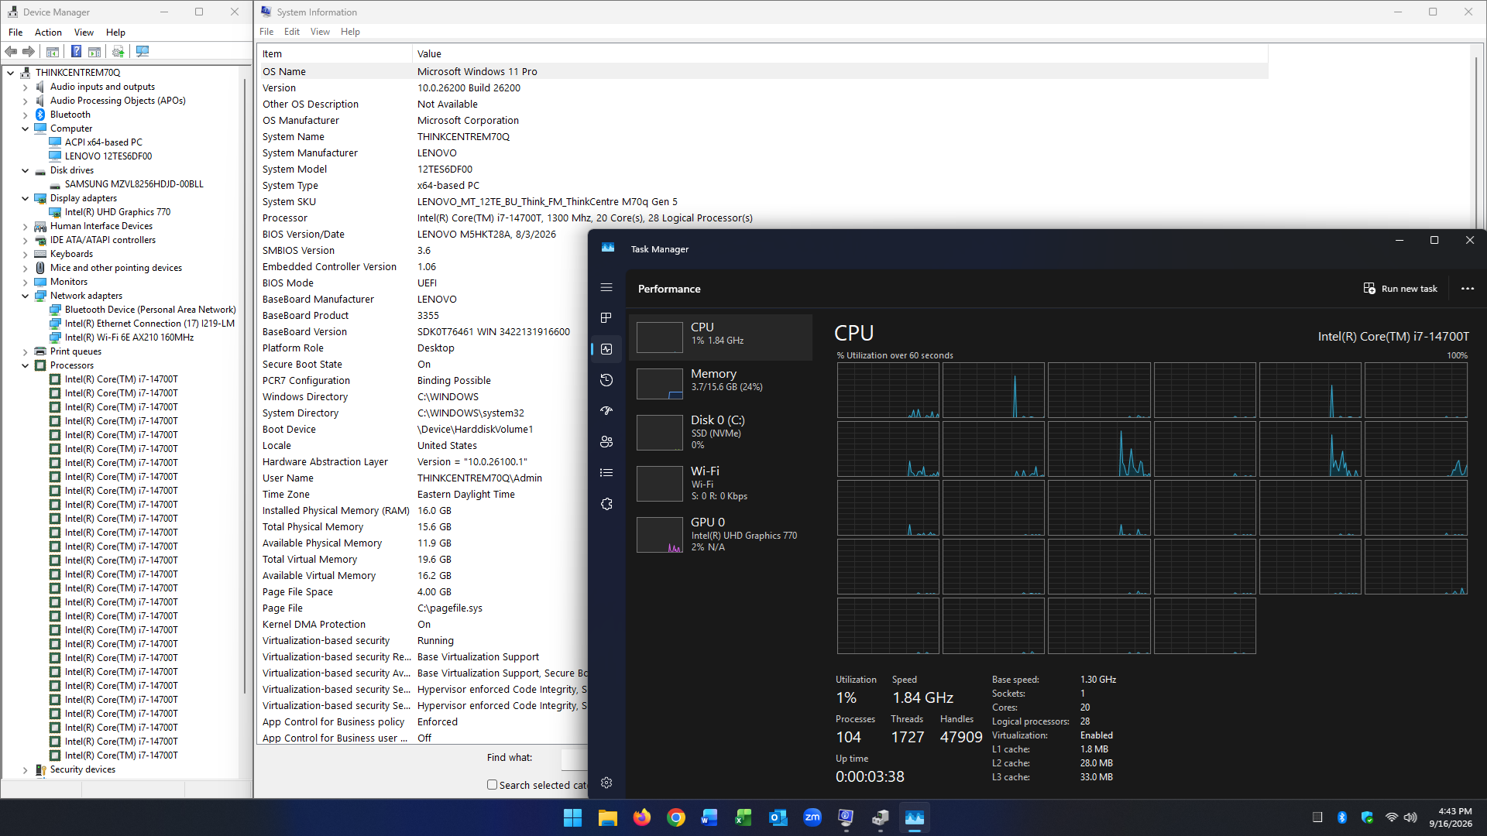Open View menu in Device Manager
The image size is (1487, 836).
84,33
